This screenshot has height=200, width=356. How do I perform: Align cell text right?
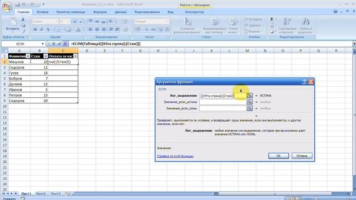click(x=103, y=29)
